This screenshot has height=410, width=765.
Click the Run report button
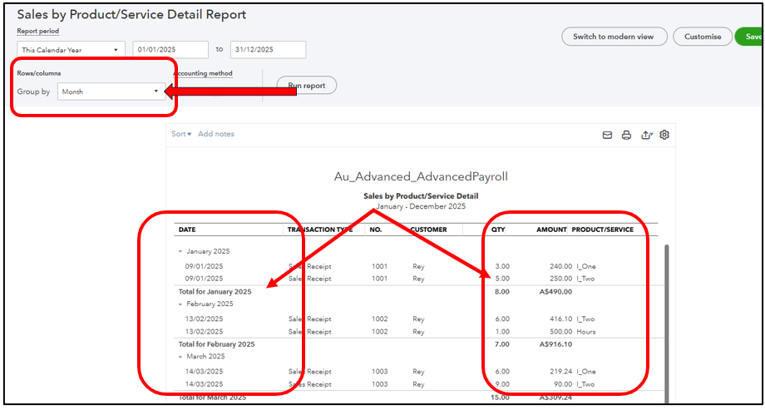point(306,86)
